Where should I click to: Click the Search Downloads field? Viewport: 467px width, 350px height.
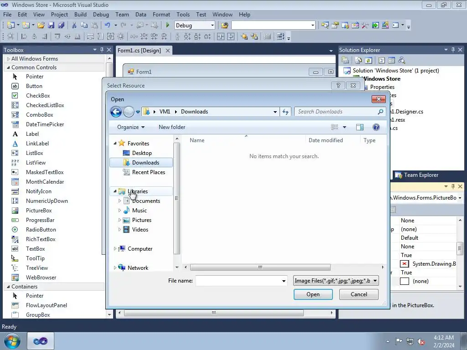(x=339, y=112)
